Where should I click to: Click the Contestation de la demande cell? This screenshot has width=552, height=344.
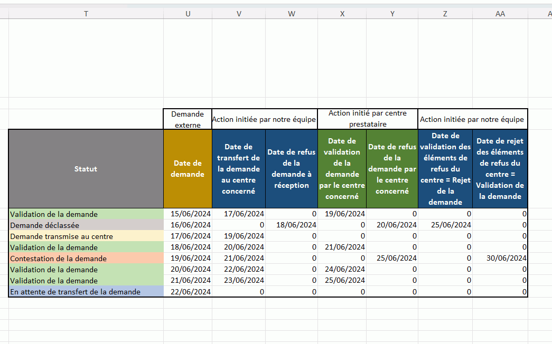pos(86,259)
